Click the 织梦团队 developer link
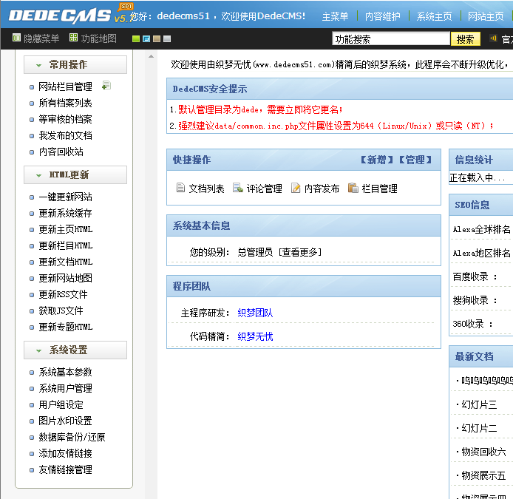Viewport: 513px width, 499px height. pos(255,313)
